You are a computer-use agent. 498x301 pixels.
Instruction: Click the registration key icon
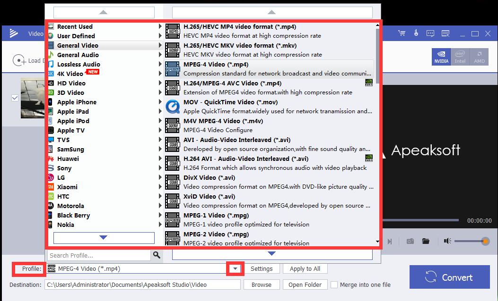tap(416, 33)
